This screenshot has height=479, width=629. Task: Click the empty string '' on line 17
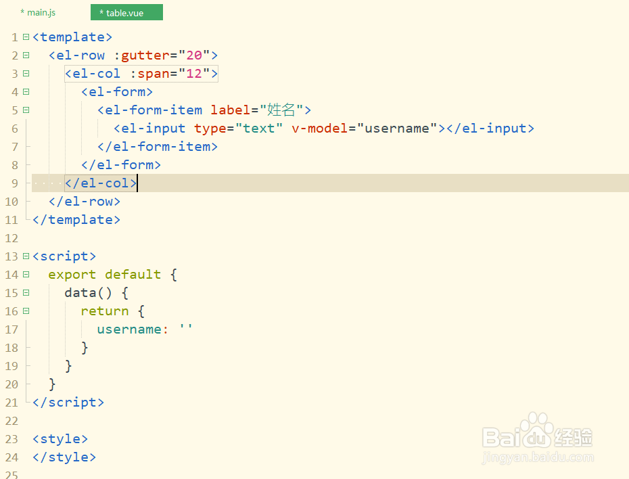coord(186,327)
